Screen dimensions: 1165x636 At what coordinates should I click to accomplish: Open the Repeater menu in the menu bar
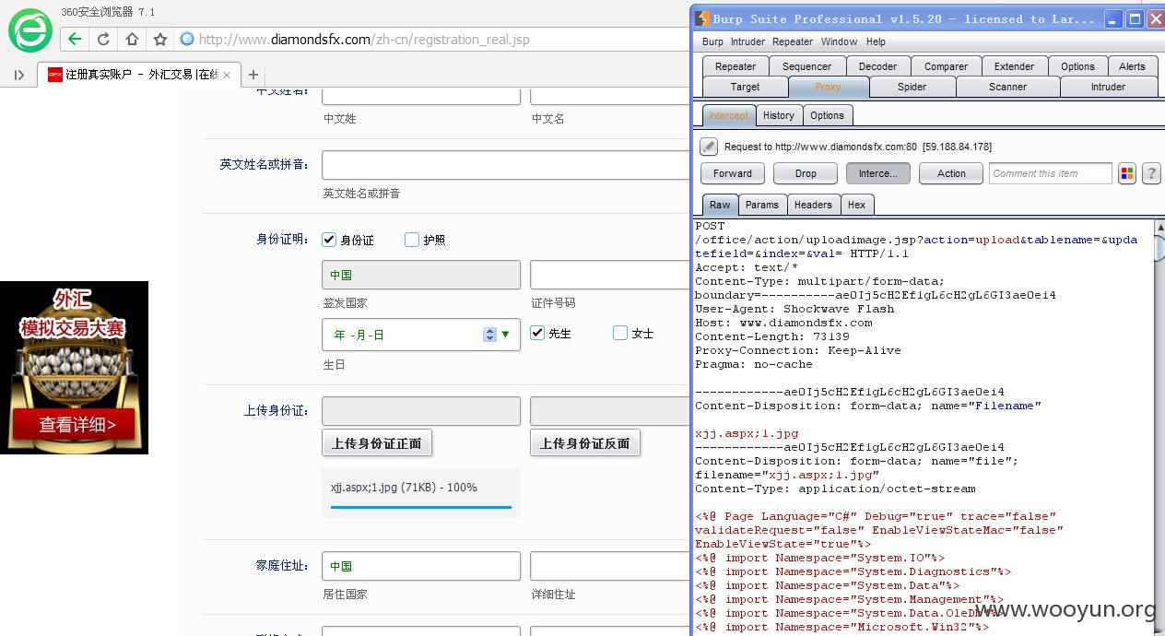tap(793, 41)
